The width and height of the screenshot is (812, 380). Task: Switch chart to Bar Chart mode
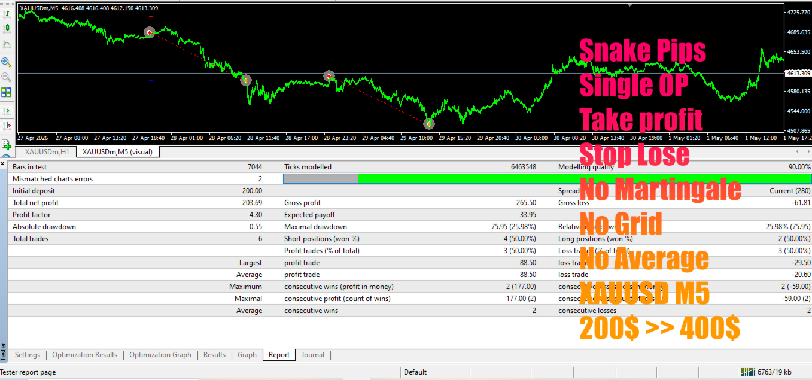point(7,13)
